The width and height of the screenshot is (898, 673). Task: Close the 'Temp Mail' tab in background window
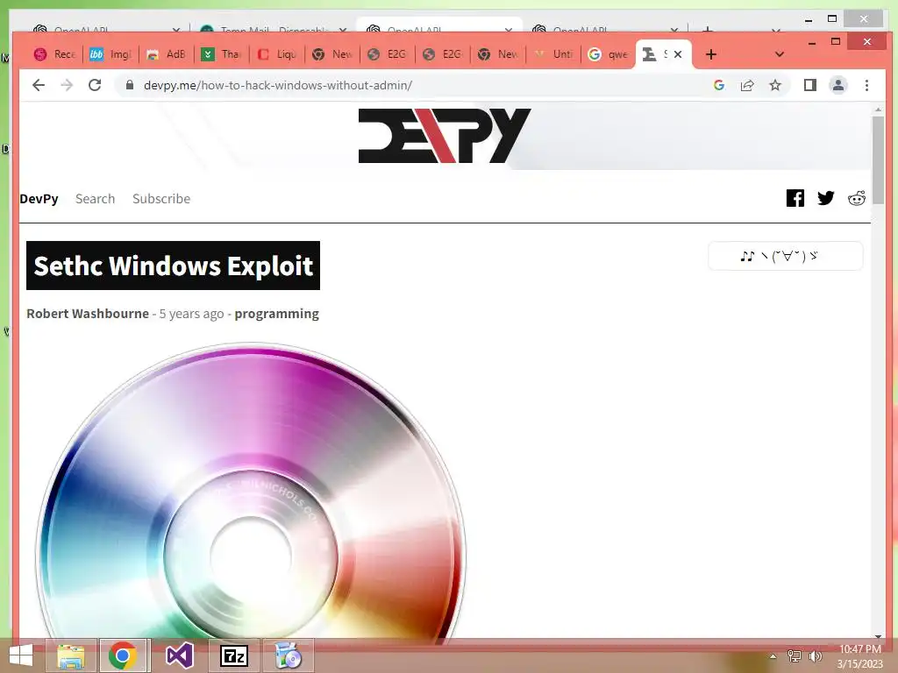(343, 29)
